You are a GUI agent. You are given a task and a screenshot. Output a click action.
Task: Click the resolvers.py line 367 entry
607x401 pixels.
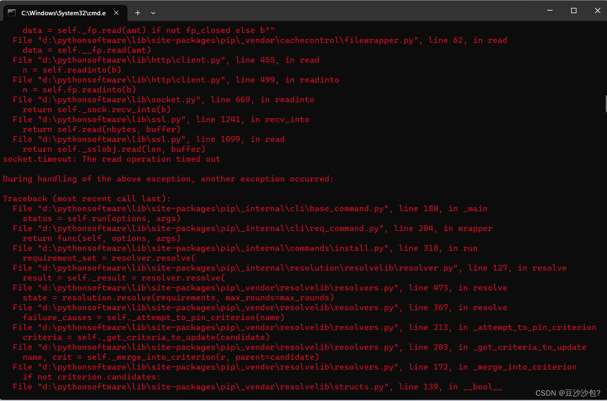(x=260, y=307)
